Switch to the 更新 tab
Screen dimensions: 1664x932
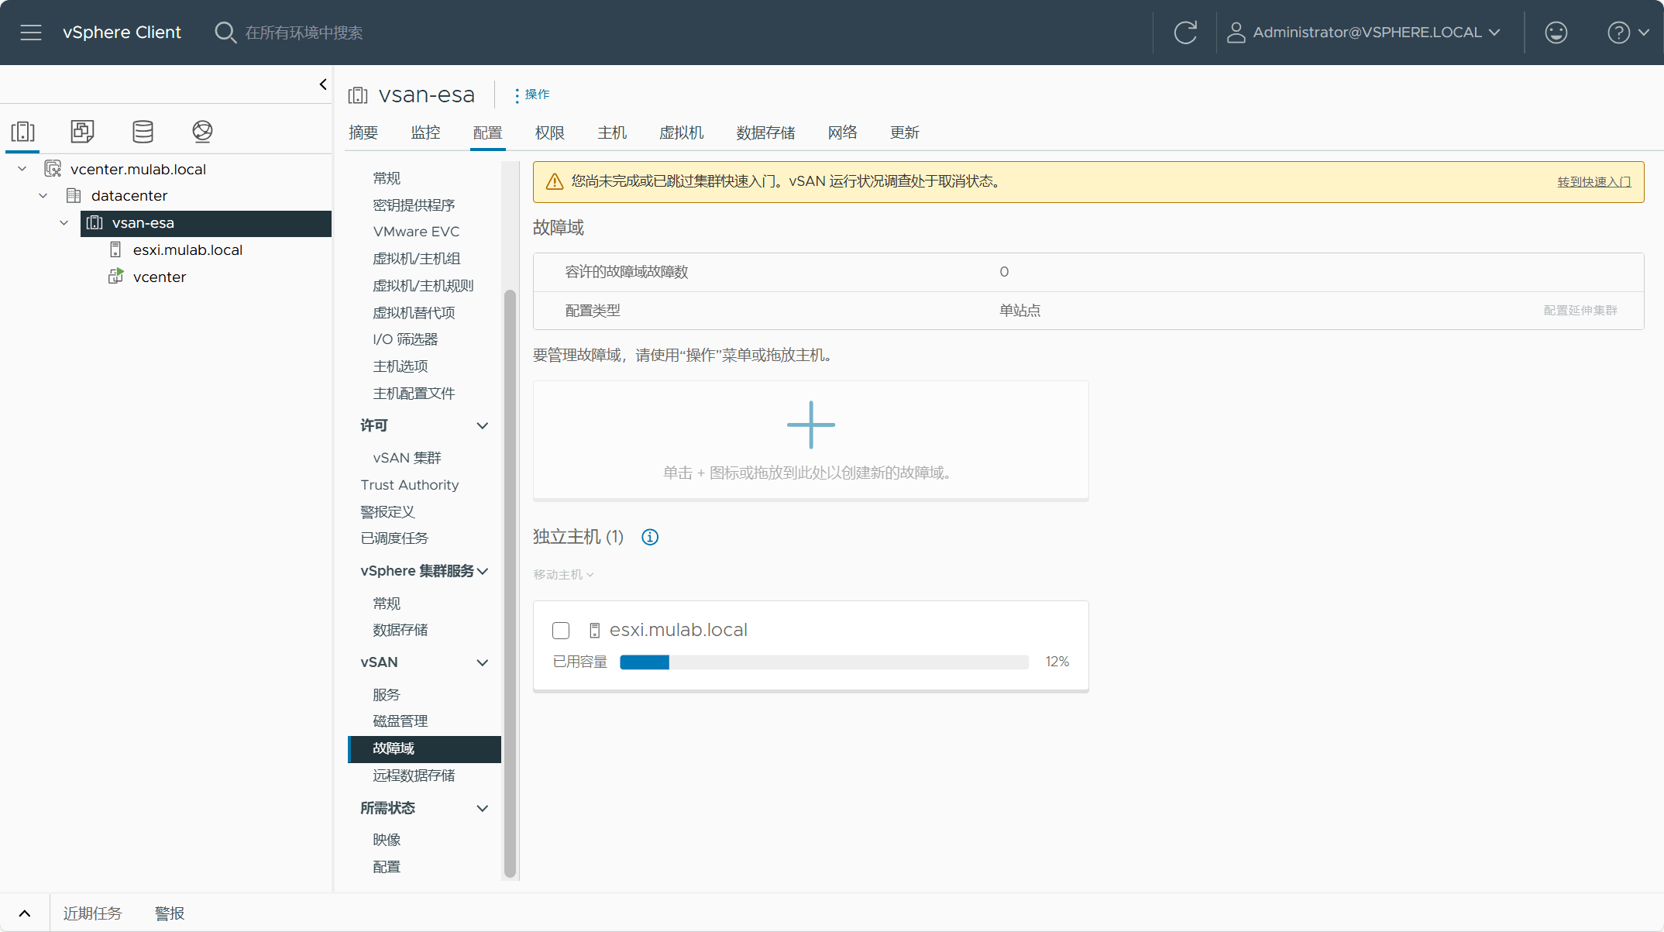tap(905, 132)
